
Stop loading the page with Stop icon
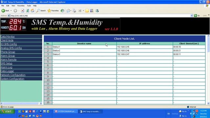[23, 11]
